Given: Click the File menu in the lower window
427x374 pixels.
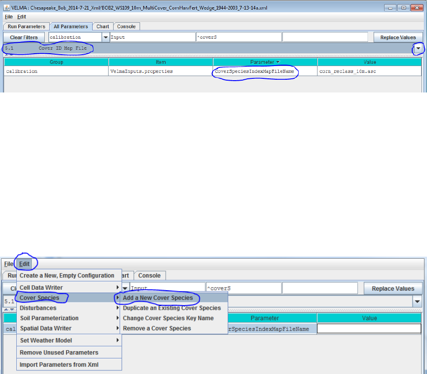Looking at the screenshot, I should click(9, 264).
